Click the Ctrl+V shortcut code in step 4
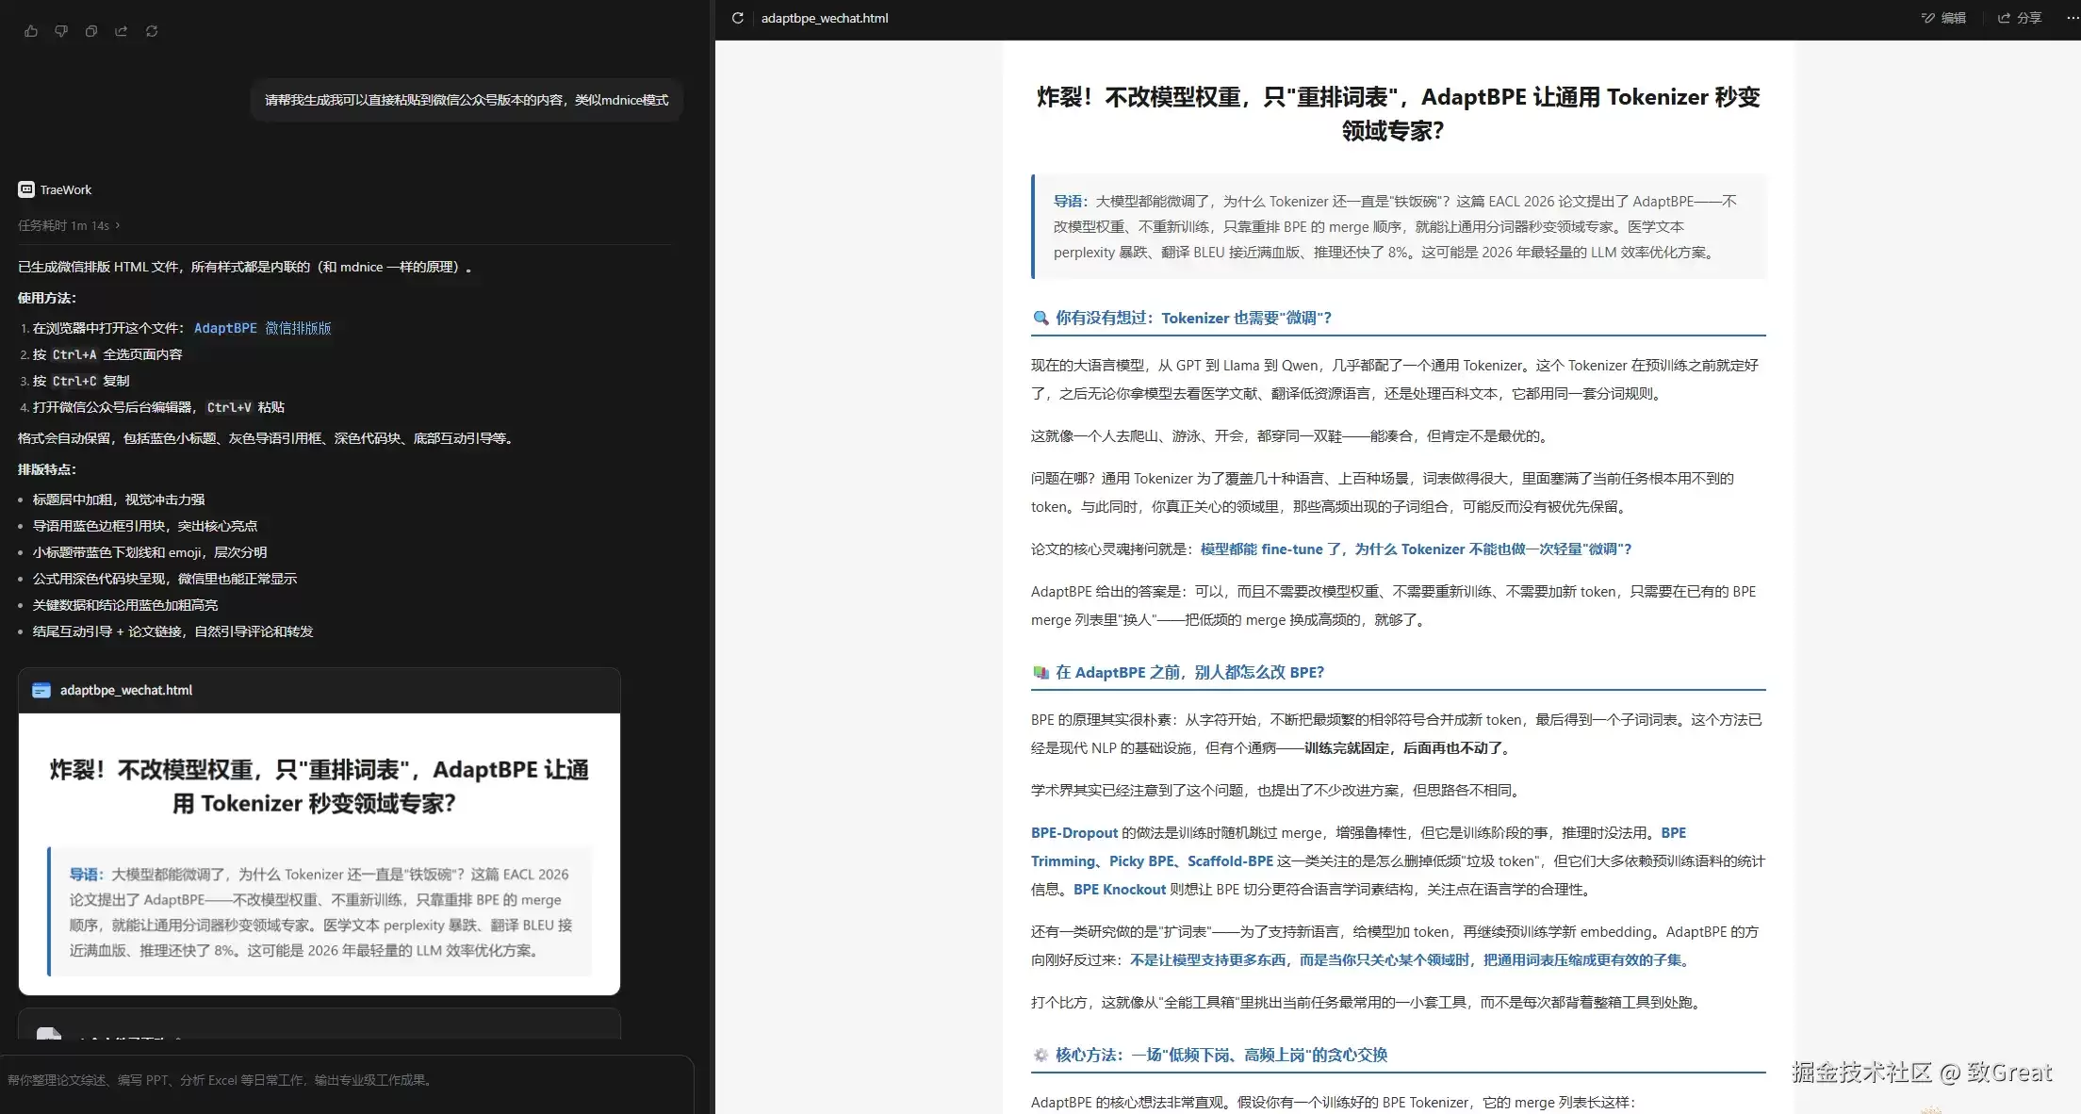This screenshot has height=1114, width=2081. click(229, 407)
